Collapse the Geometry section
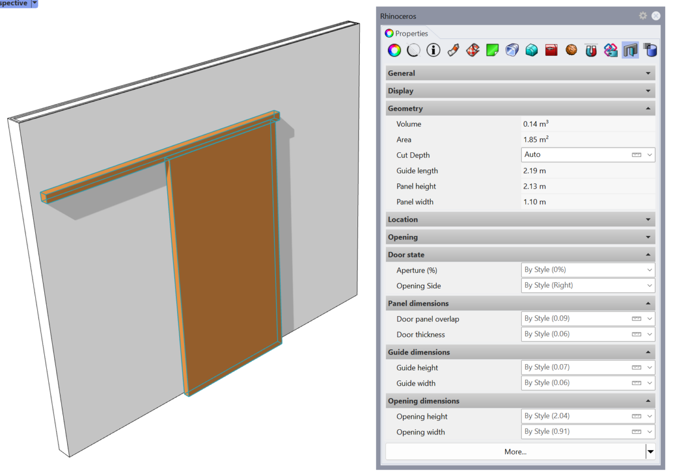 click(520, 108)
